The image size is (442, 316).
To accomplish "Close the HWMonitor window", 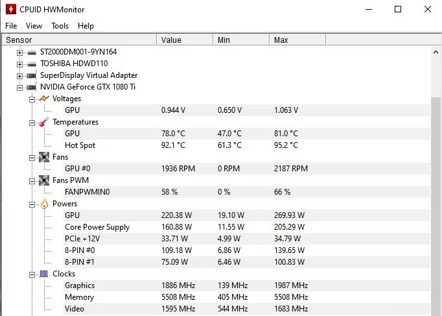I will click(427, 9).
